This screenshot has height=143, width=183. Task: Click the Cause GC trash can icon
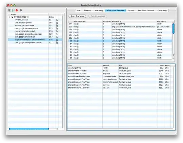(21, 11)
